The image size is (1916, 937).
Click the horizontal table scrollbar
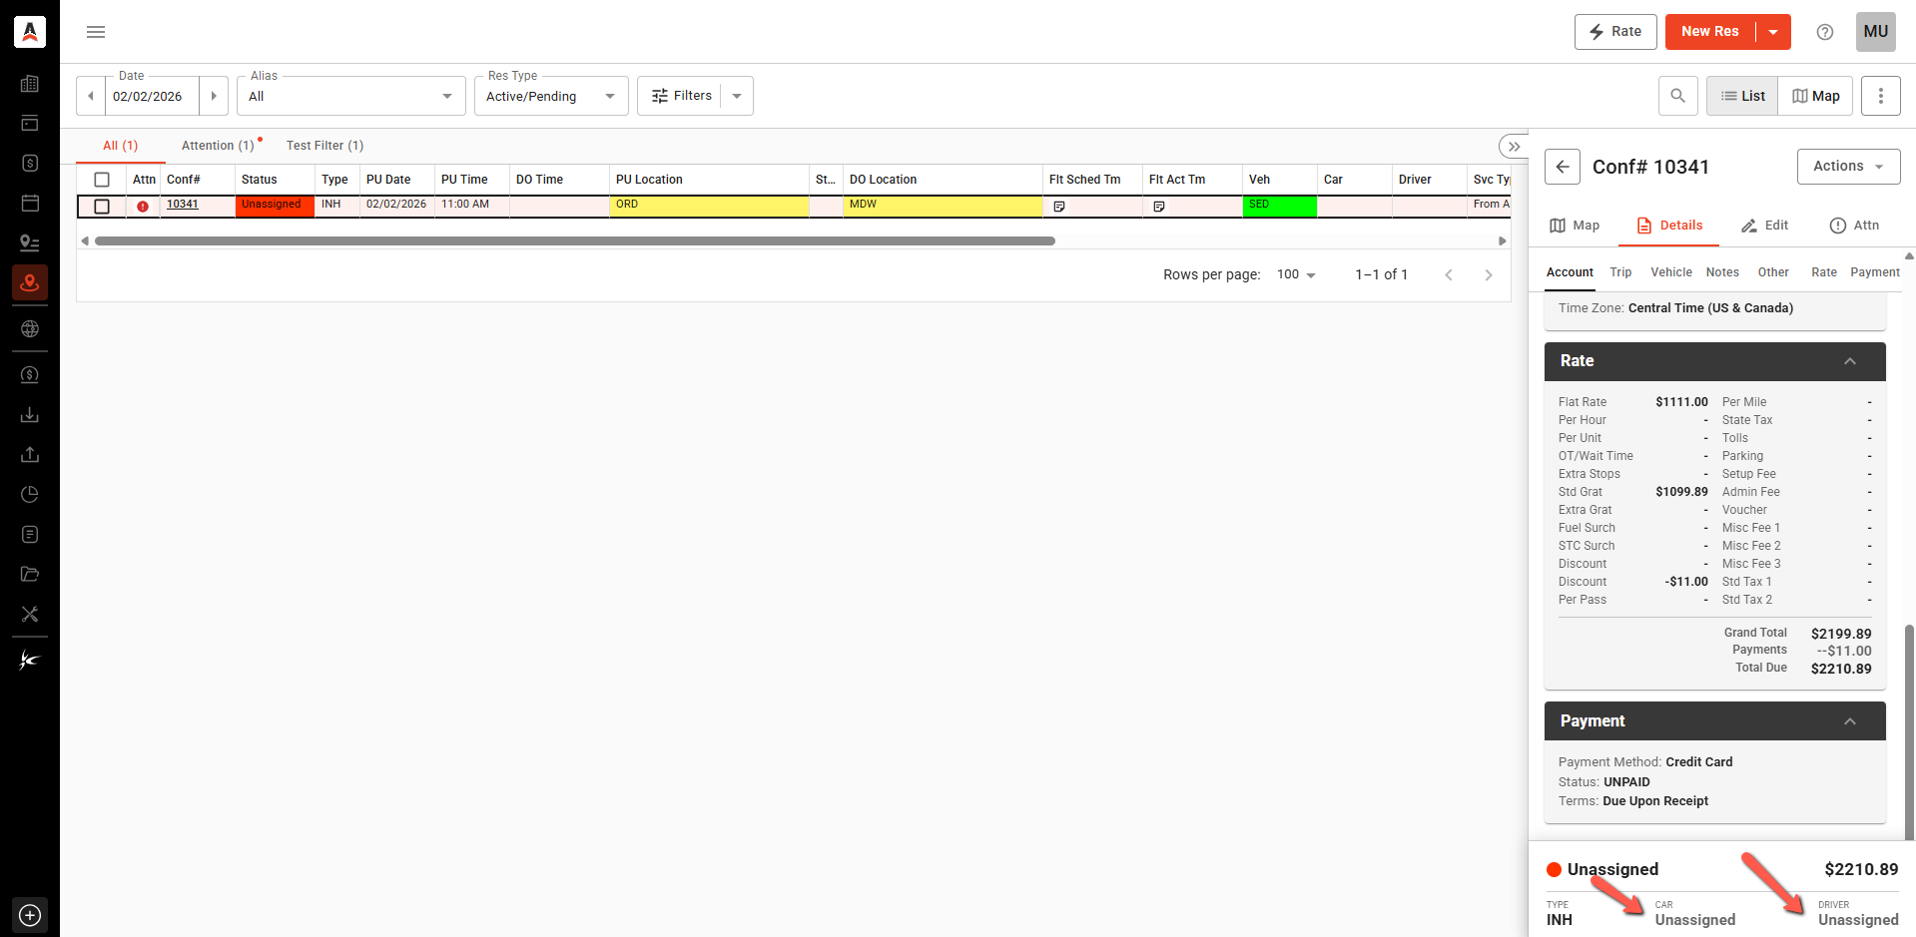pyautogui.click(x=574, y=240)
